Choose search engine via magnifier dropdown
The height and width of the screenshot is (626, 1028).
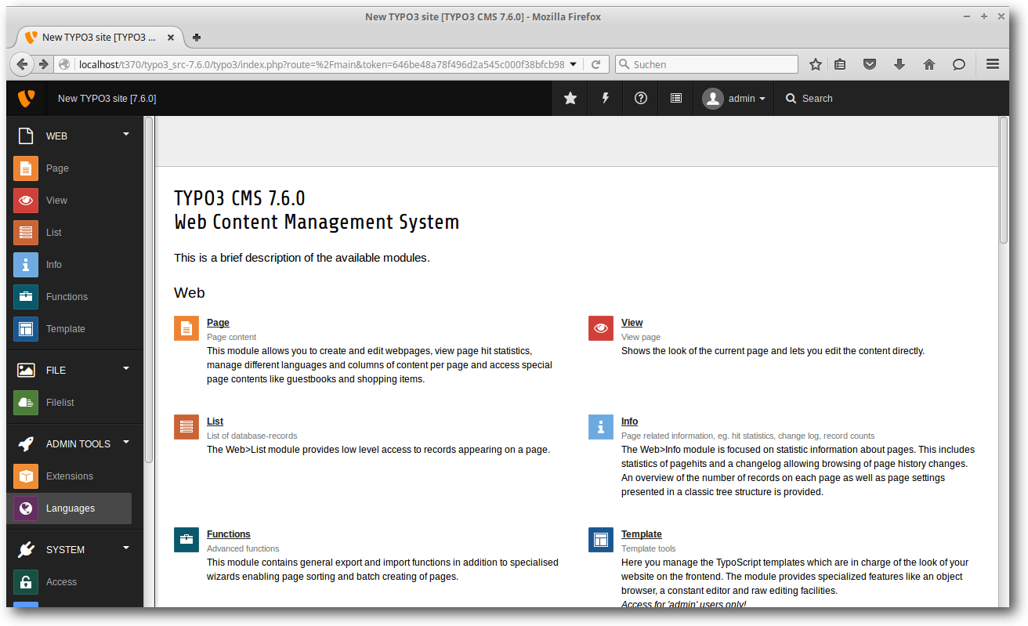tap(624, 64)
